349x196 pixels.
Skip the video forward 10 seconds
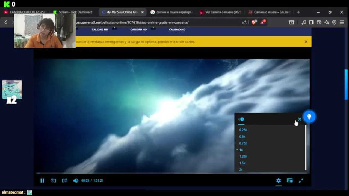(64, 180)
